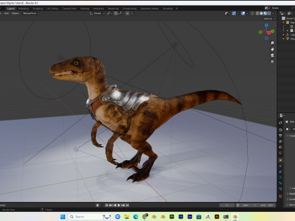Switch to Wireframe viewport shading
The height and width of the screenshot is (221, 295).
click(x=258, y=14)
